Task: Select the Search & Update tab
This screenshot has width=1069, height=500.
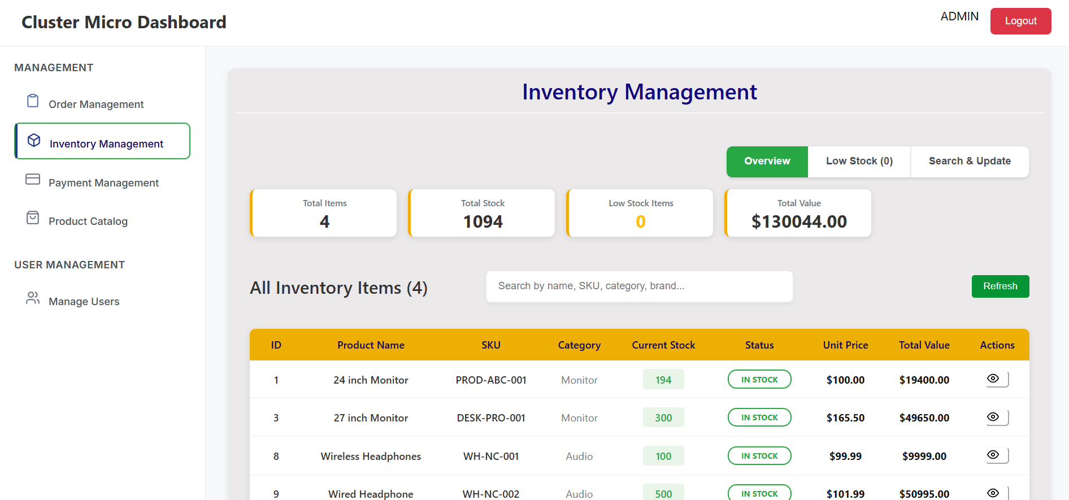Action: [969, 162]
